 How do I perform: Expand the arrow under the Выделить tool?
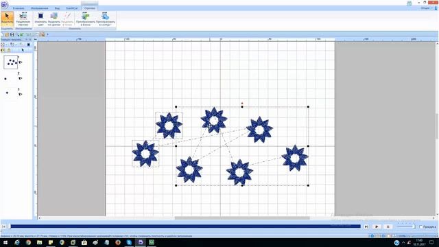tap(7, 25)
